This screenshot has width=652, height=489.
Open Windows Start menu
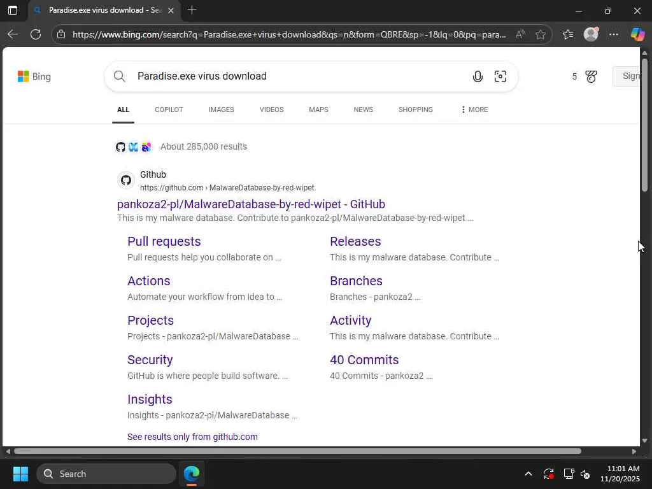tap(20, 474)
